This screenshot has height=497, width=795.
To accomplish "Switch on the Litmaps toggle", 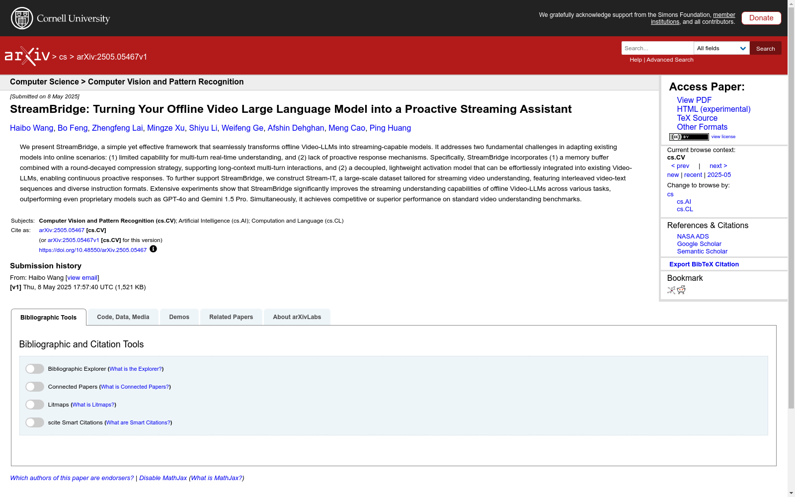I will pyautogui.click(x=35, y=405).
